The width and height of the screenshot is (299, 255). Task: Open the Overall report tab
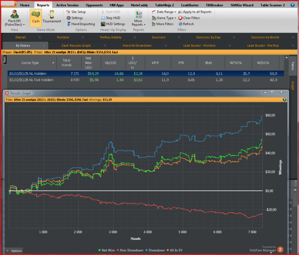21,38
